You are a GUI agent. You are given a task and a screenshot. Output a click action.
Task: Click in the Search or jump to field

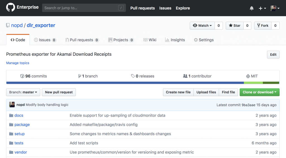click(84, 8)
